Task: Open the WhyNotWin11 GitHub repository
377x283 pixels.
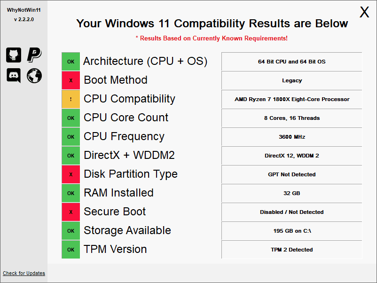Action: [x=13, y=55]
